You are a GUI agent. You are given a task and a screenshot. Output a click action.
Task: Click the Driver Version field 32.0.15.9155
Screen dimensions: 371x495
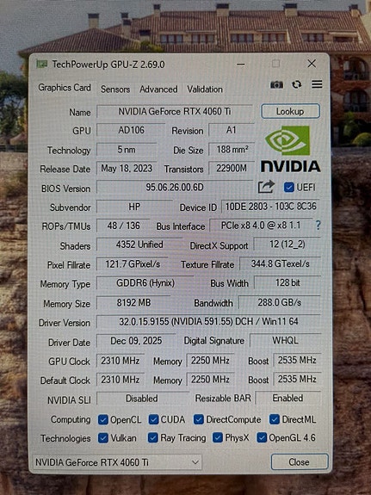[x=208, y=322]
